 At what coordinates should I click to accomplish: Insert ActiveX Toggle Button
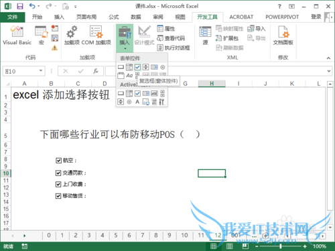pos(154,102)
